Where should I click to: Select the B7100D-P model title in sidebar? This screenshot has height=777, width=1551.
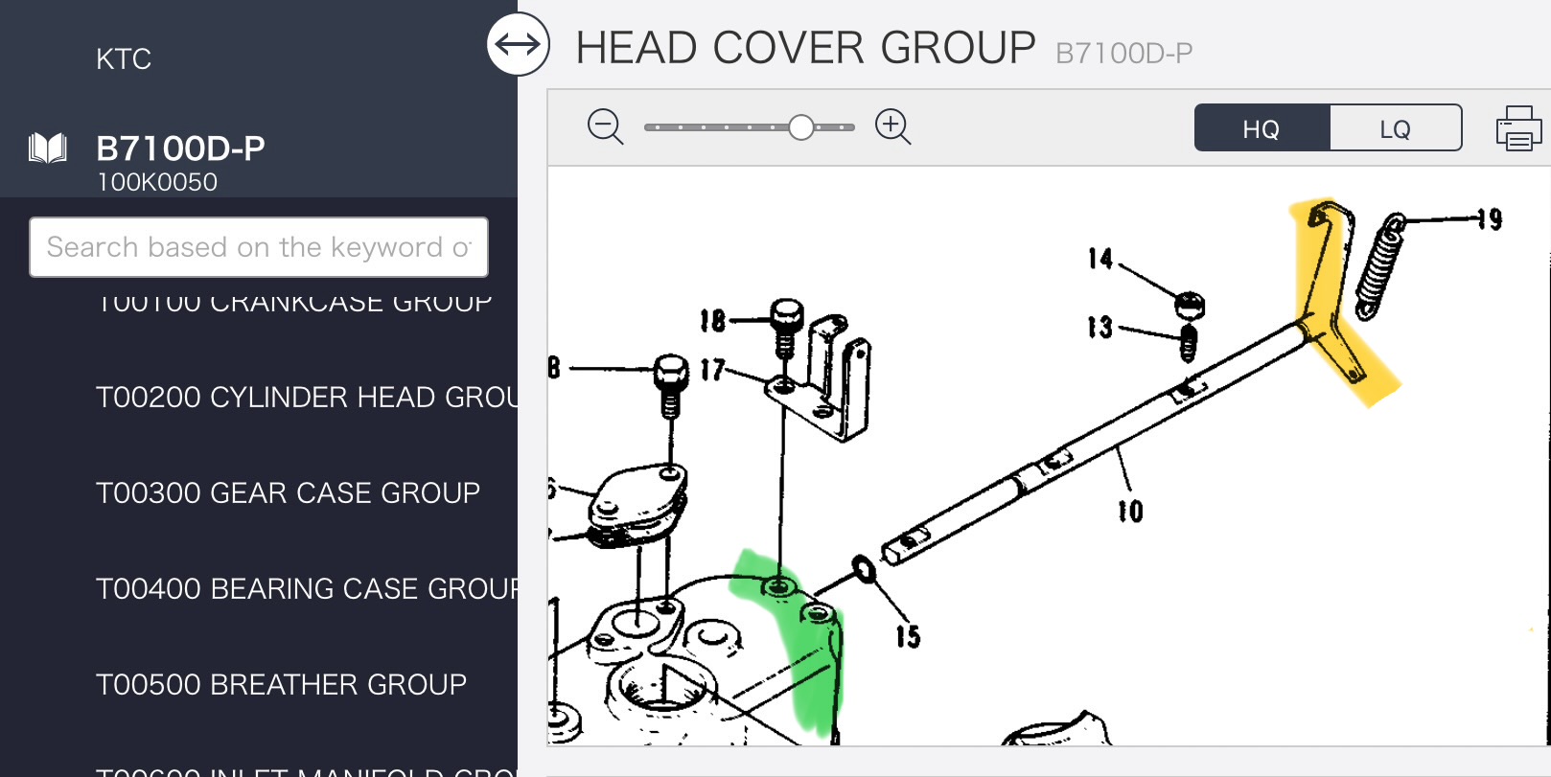point(180,149)
